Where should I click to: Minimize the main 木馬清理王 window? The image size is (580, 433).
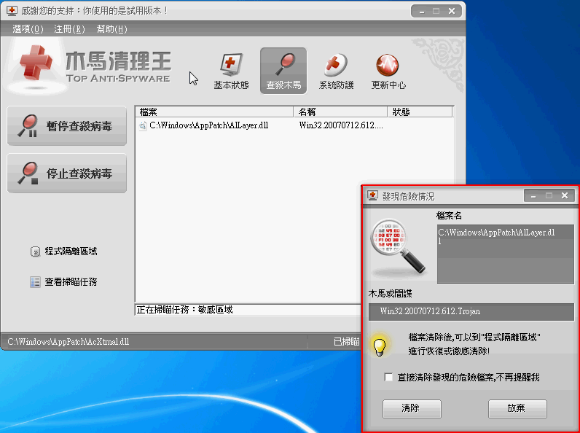coord(421,11)
